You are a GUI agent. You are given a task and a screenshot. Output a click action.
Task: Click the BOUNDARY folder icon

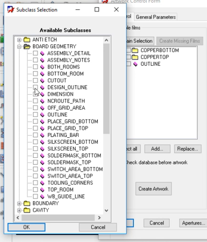(x=27, y=203)
